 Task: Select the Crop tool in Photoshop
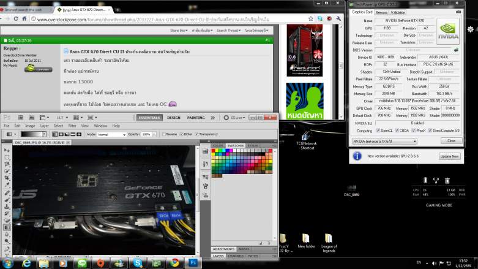7,178
